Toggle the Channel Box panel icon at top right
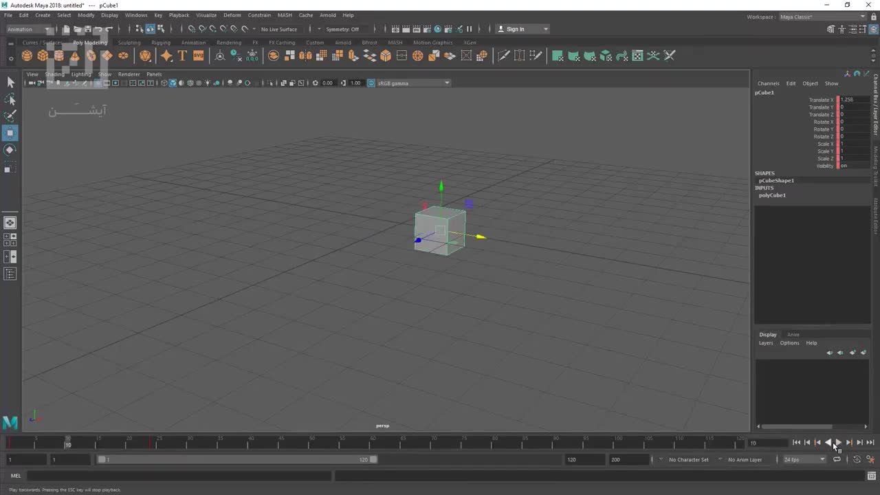Image resolution: width=880 pixels, height=495 pixels. tap(874, 29)
